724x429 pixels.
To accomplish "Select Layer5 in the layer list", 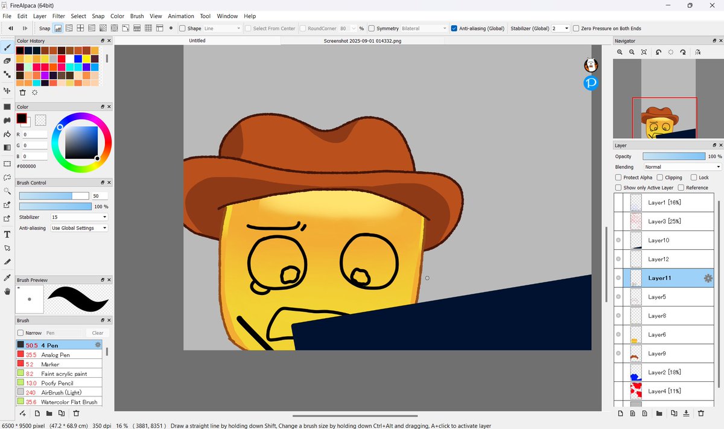I will pos(664,297).
